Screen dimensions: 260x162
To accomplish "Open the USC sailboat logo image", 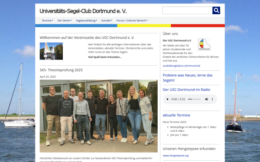I will tap(204, 44).
